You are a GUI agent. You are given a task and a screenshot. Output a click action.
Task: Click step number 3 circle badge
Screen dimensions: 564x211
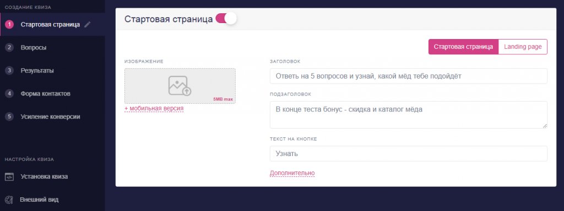9,70
